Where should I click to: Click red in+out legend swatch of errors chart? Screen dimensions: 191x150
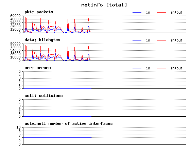(x=161, y=68)
